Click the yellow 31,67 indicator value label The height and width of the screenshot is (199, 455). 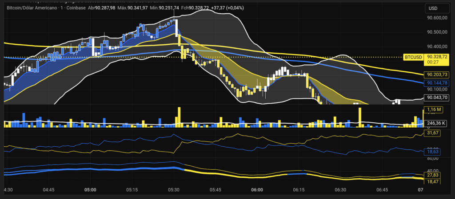tap(432, 133)
